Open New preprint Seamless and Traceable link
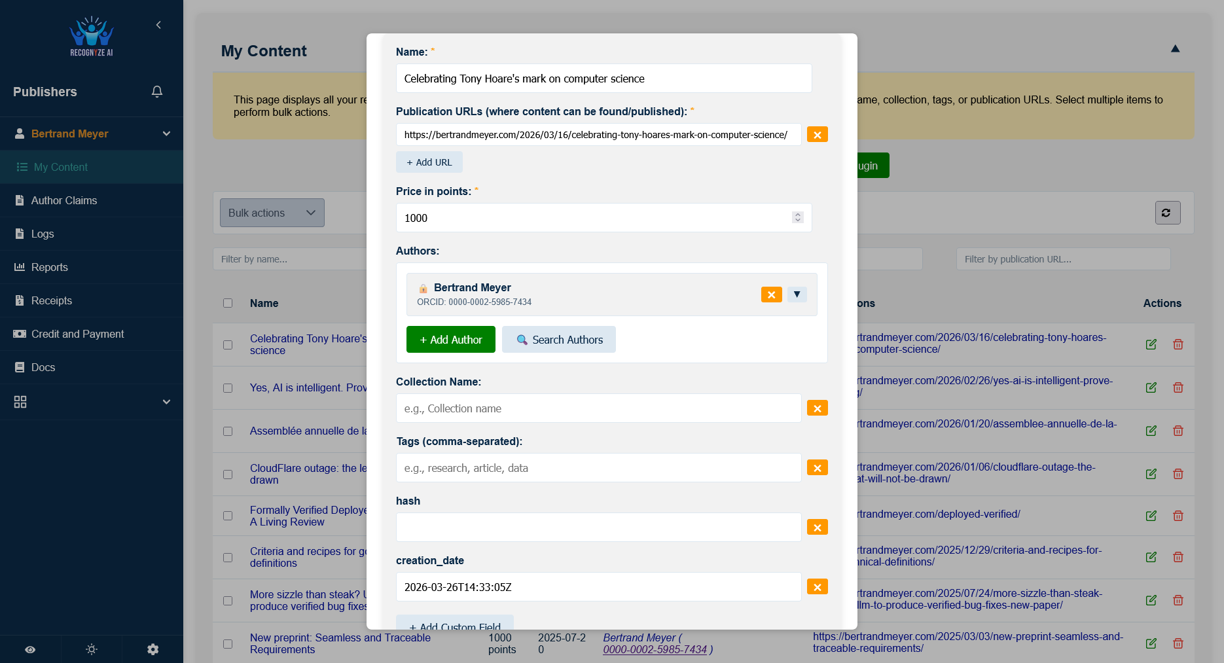 tap(340, 643)
